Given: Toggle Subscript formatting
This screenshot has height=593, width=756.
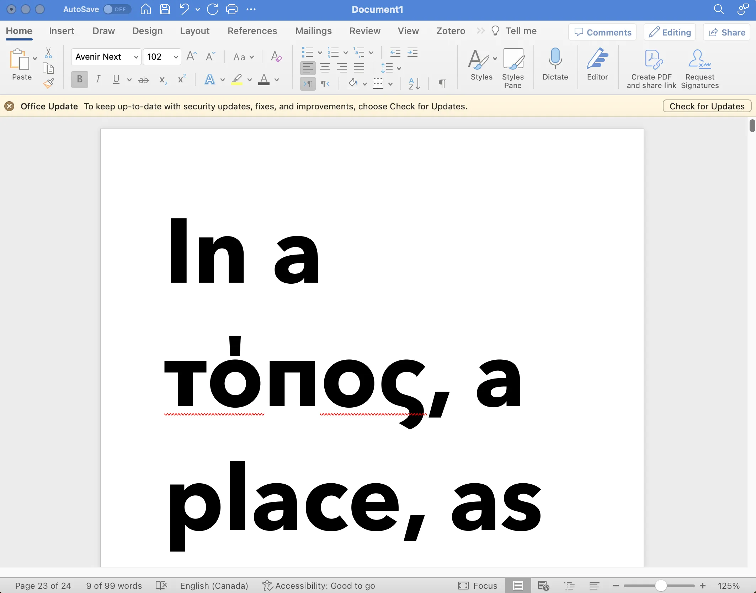Looking at the screenshot, I should click(163, 80).
